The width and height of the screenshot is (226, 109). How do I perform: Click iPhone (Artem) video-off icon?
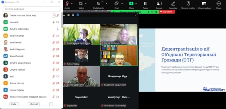tap(58, 83)
